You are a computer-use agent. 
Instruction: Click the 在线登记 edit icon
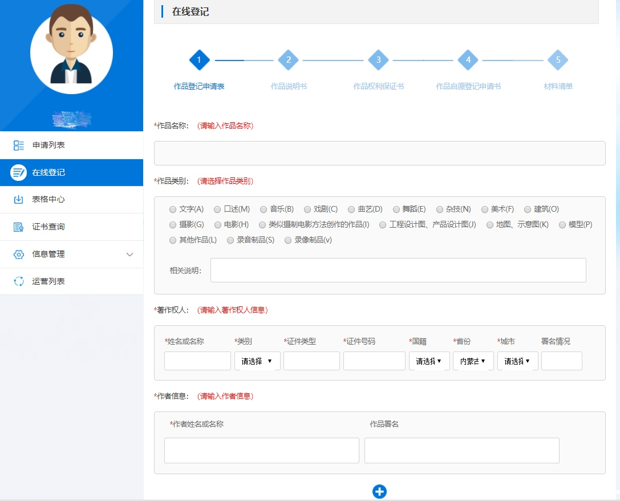pos(19,172)
